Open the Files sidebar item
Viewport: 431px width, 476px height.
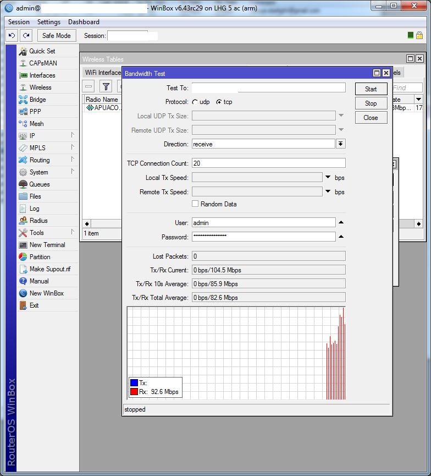48,196
